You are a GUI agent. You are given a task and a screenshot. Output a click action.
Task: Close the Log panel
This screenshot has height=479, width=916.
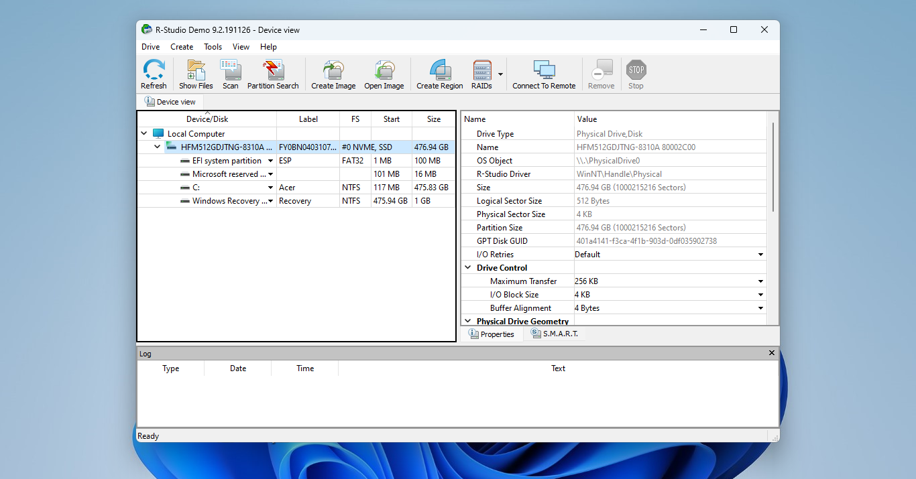(771, 353)
